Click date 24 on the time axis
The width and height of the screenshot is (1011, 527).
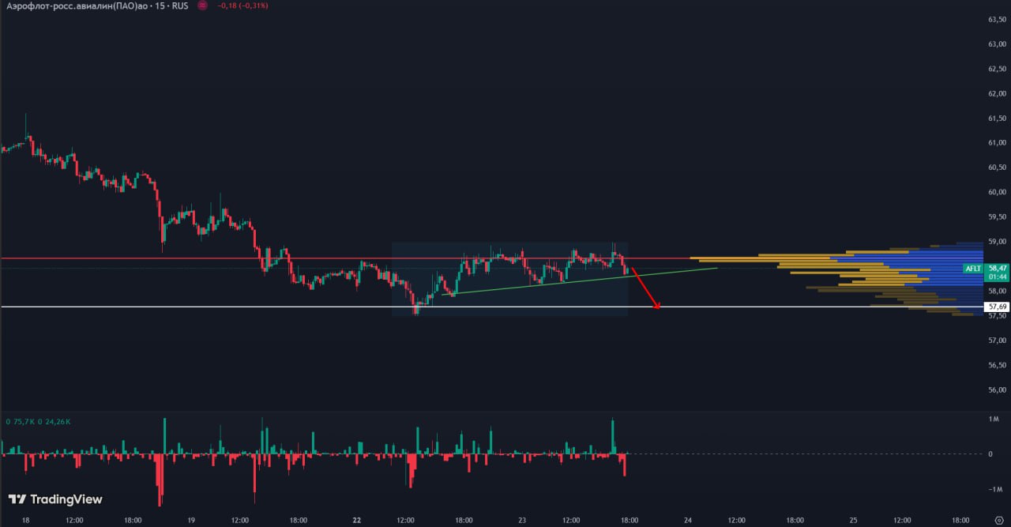pos(688,520)
